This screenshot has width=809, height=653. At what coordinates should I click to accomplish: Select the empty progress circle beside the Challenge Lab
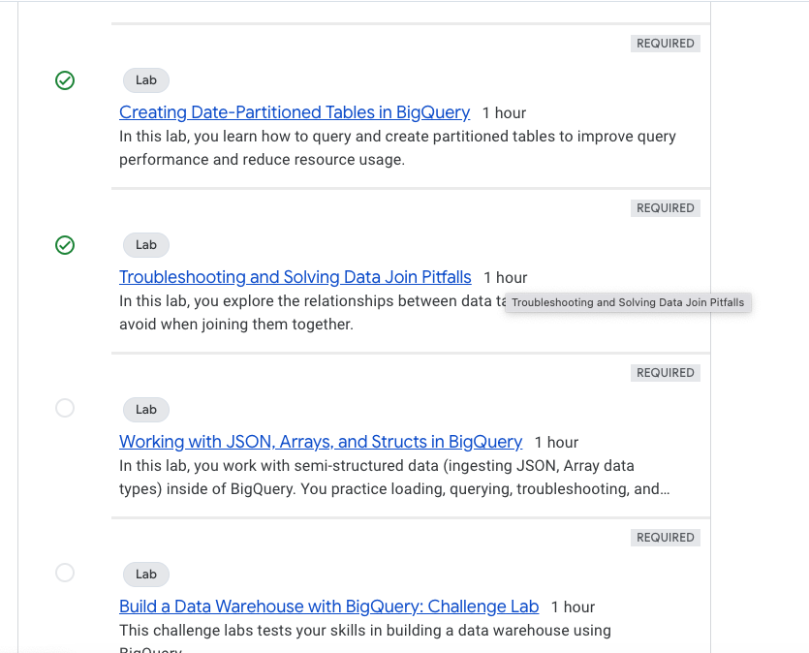64,573
